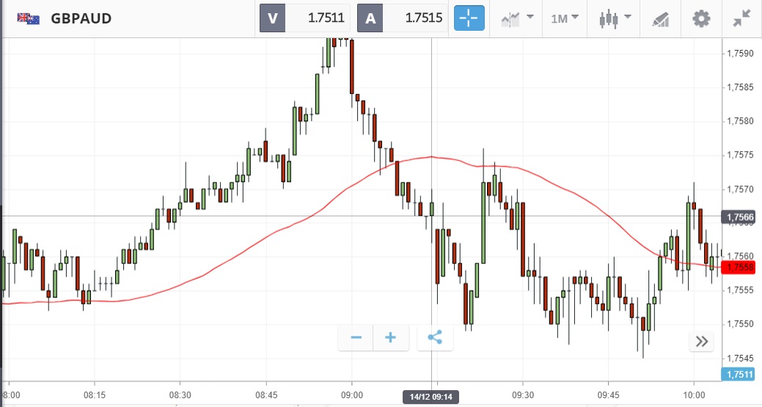Image resolution: width=762 pixels, height=407 pixels.
Task: Toggle the blue crosshair cursor button
Action: [x=469, y=18]
